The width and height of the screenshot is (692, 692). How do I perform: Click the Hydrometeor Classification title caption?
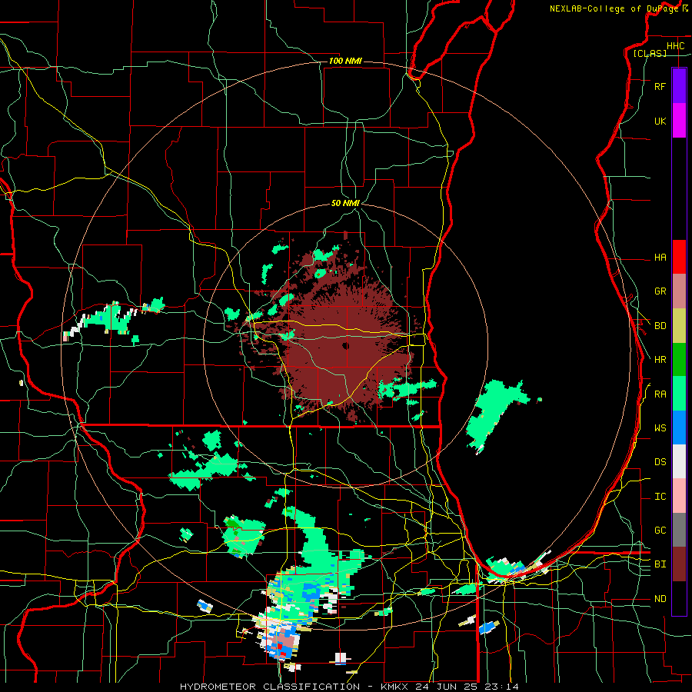coord(349,687)
